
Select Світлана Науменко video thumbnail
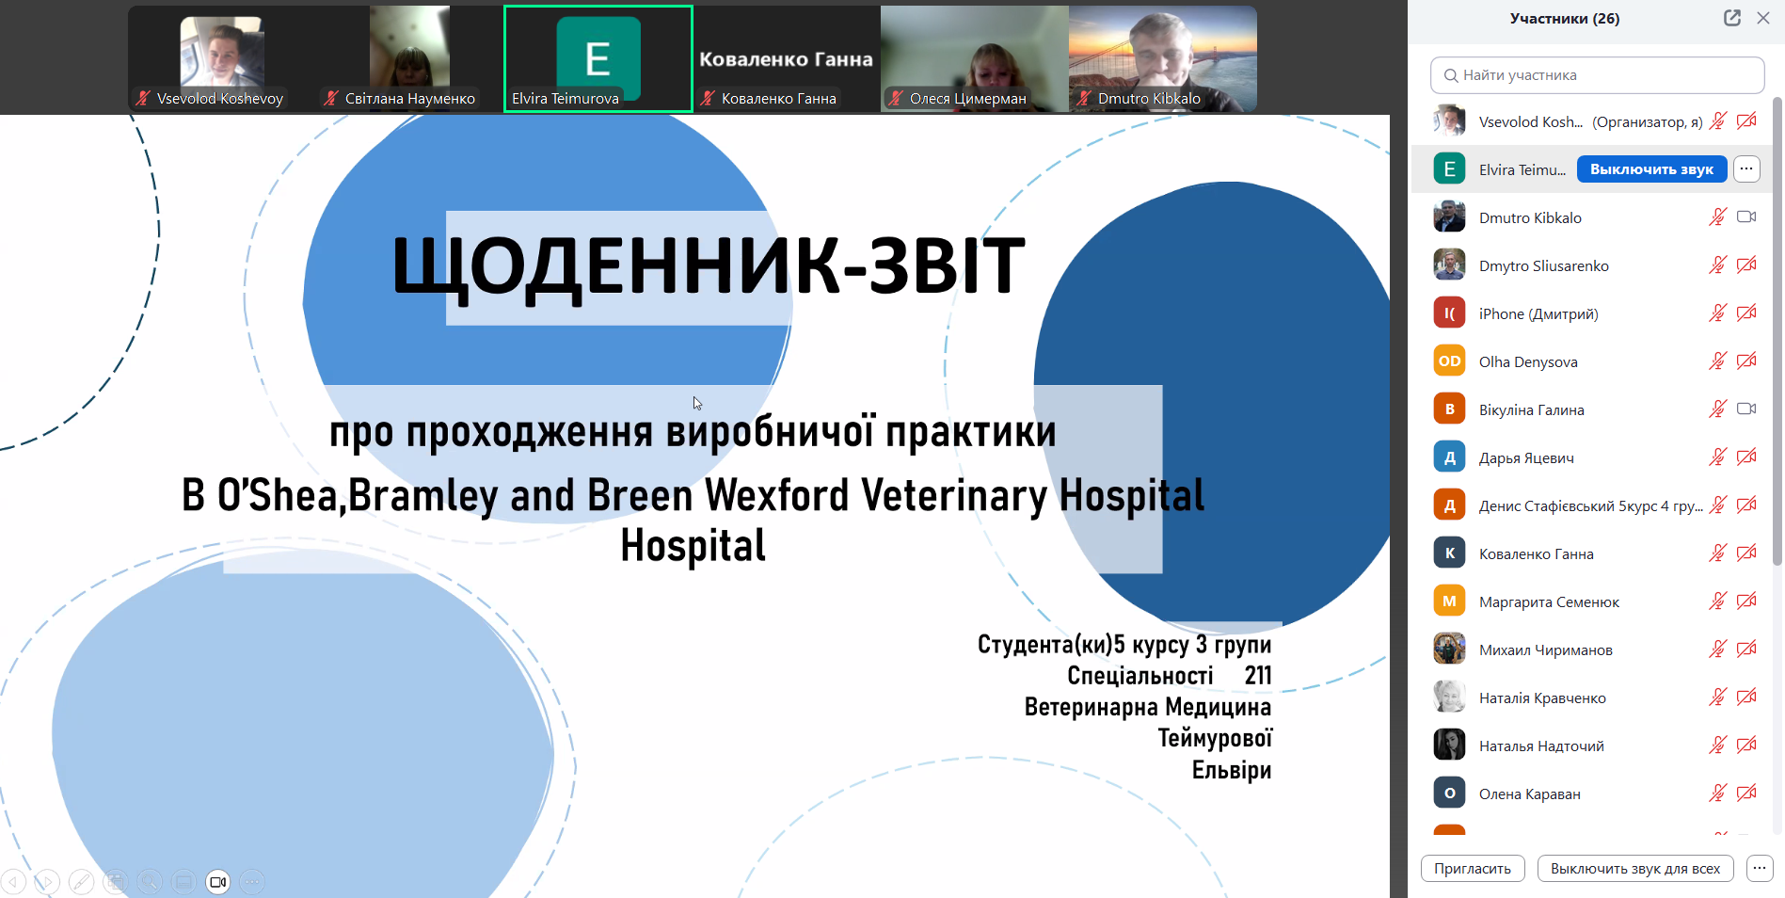pyautogui.click(x=410, y=58)
